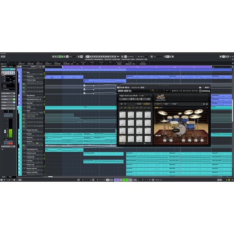Click the horizontal scrollbar thumb below track list
234x234 pixels.
click(50, 177)
